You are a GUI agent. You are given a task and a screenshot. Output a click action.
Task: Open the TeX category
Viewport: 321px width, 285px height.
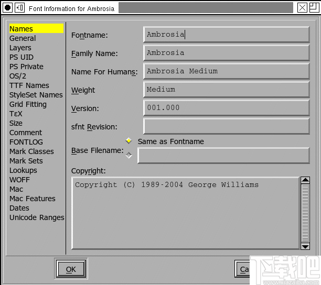click(x=16, y=114)
